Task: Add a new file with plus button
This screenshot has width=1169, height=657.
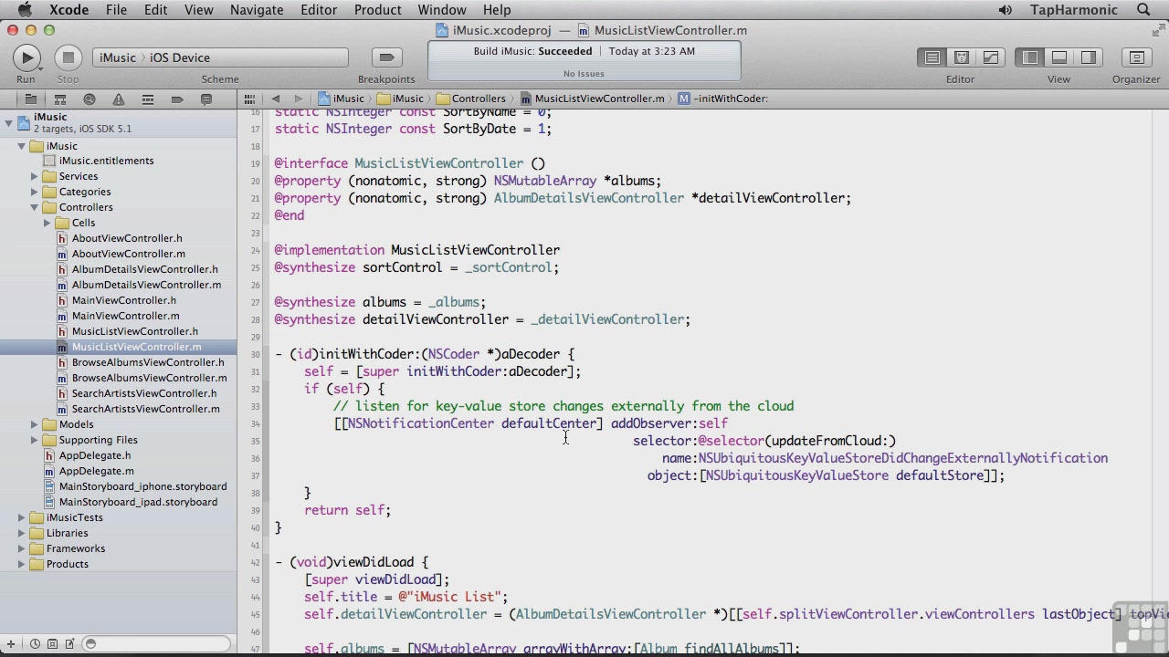Action: 11,644
